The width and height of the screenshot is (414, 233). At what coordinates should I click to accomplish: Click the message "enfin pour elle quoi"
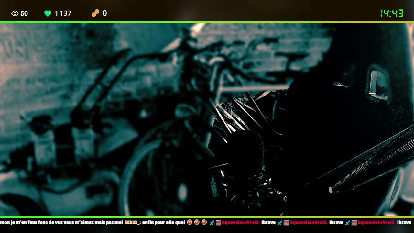pyautogui.click(x=164, y=223)
